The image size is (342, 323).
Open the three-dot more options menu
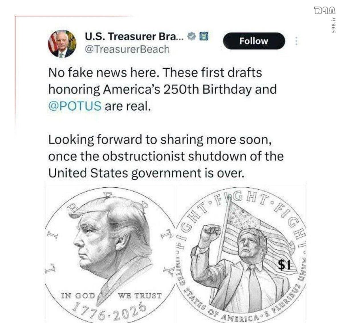[296, 41]
